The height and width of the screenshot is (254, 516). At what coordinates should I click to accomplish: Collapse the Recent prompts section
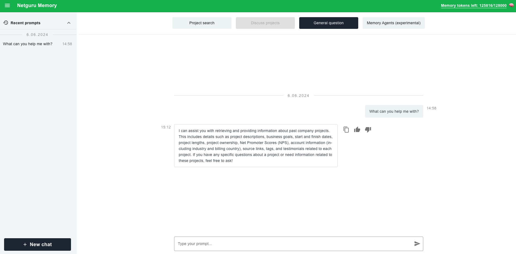[x=69, y=23]
